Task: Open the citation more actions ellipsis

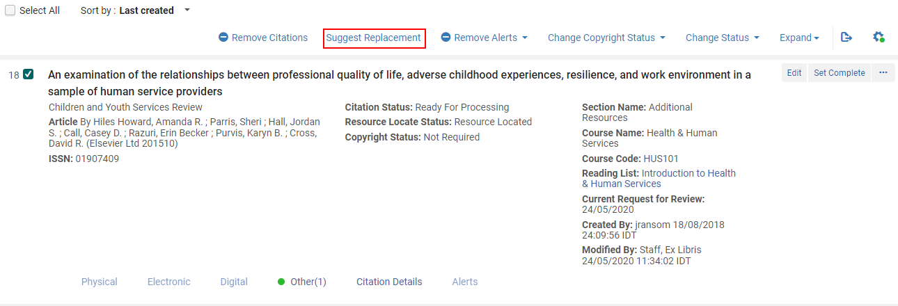Action: (x=883, y=73)
